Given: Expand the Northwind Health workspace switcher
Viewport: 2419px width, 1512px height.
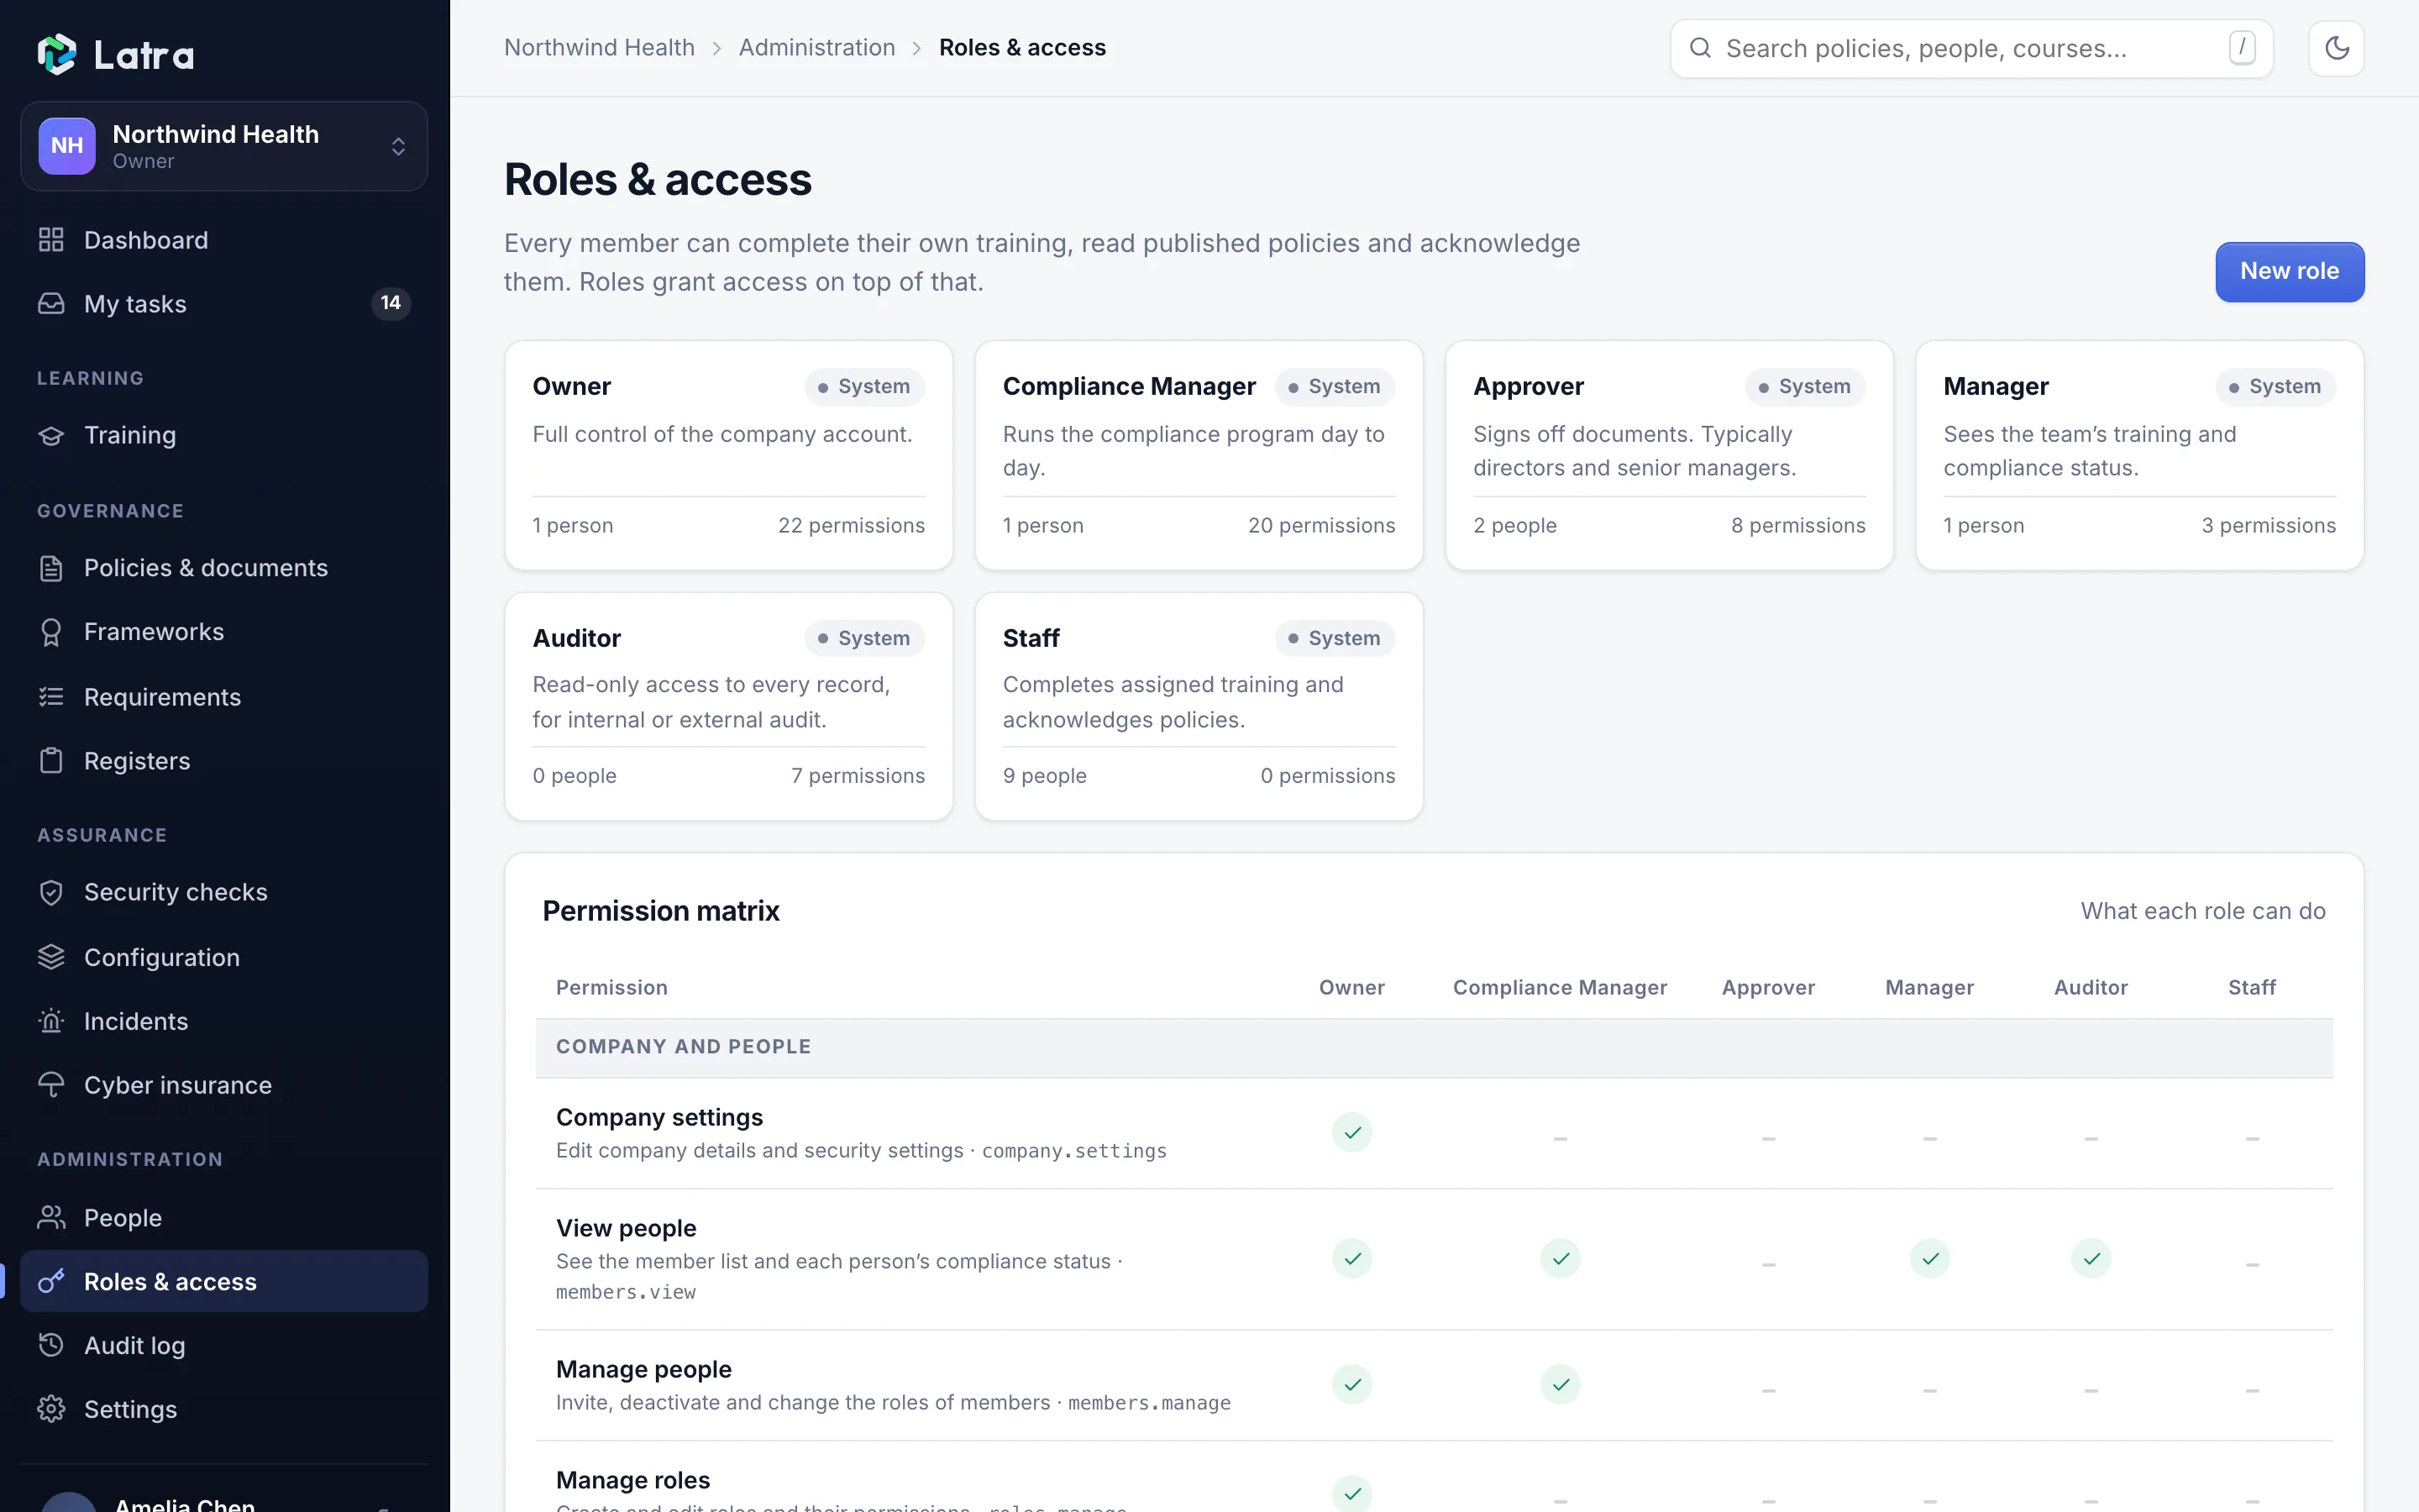Looking at the screenshot, I should (x=224, y=146).
